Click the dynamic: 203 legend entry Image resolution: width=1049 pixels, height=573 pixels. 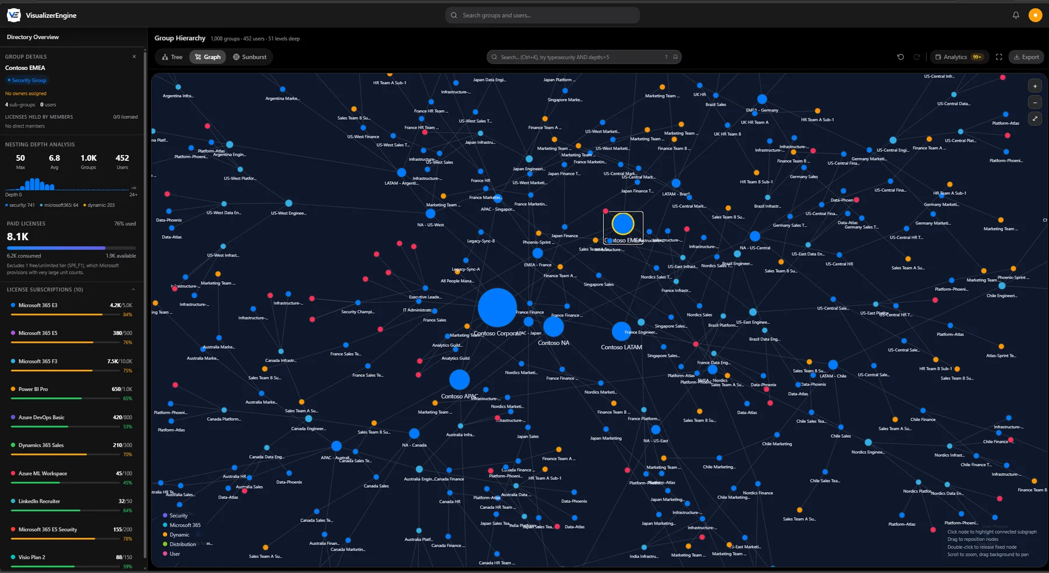point(99,205)
